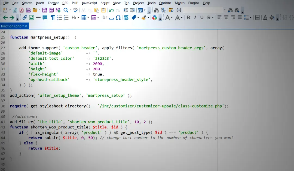This screenshot has width=294, height=171.
Task: Click the Undo arrow icon
Action: [x=111, y=10]
